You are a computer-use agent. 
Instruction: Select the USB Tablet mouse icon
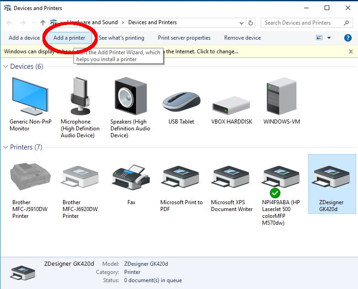coord(182,101)
